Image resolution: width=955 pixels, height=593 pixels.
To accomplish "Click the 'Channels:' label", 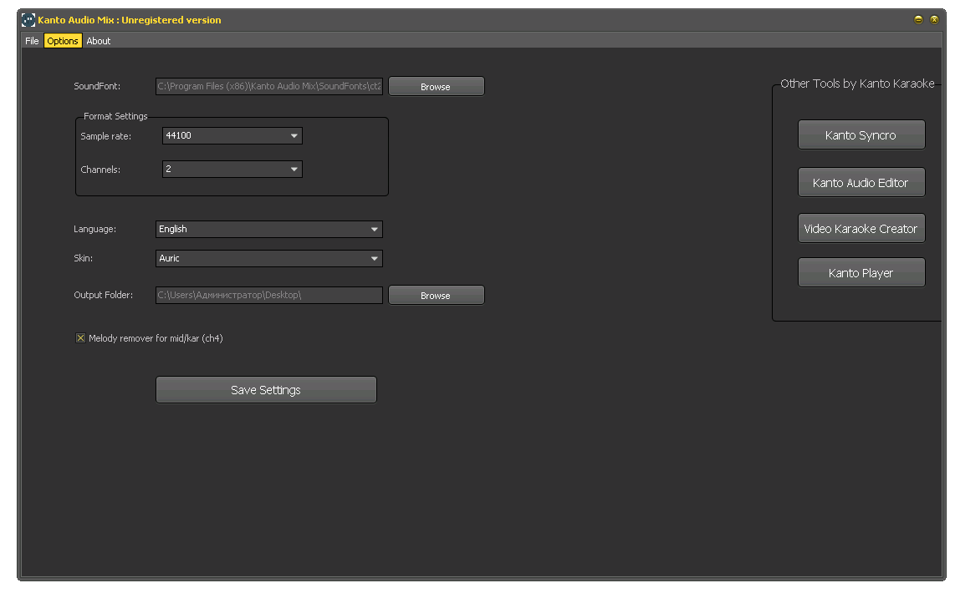I will tap(100, 170).
